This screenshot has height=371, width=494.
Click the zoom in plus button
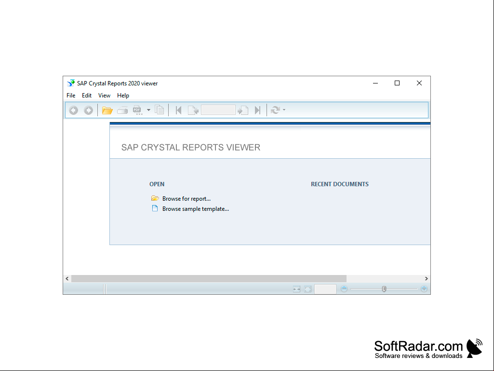tap(424, 289)
